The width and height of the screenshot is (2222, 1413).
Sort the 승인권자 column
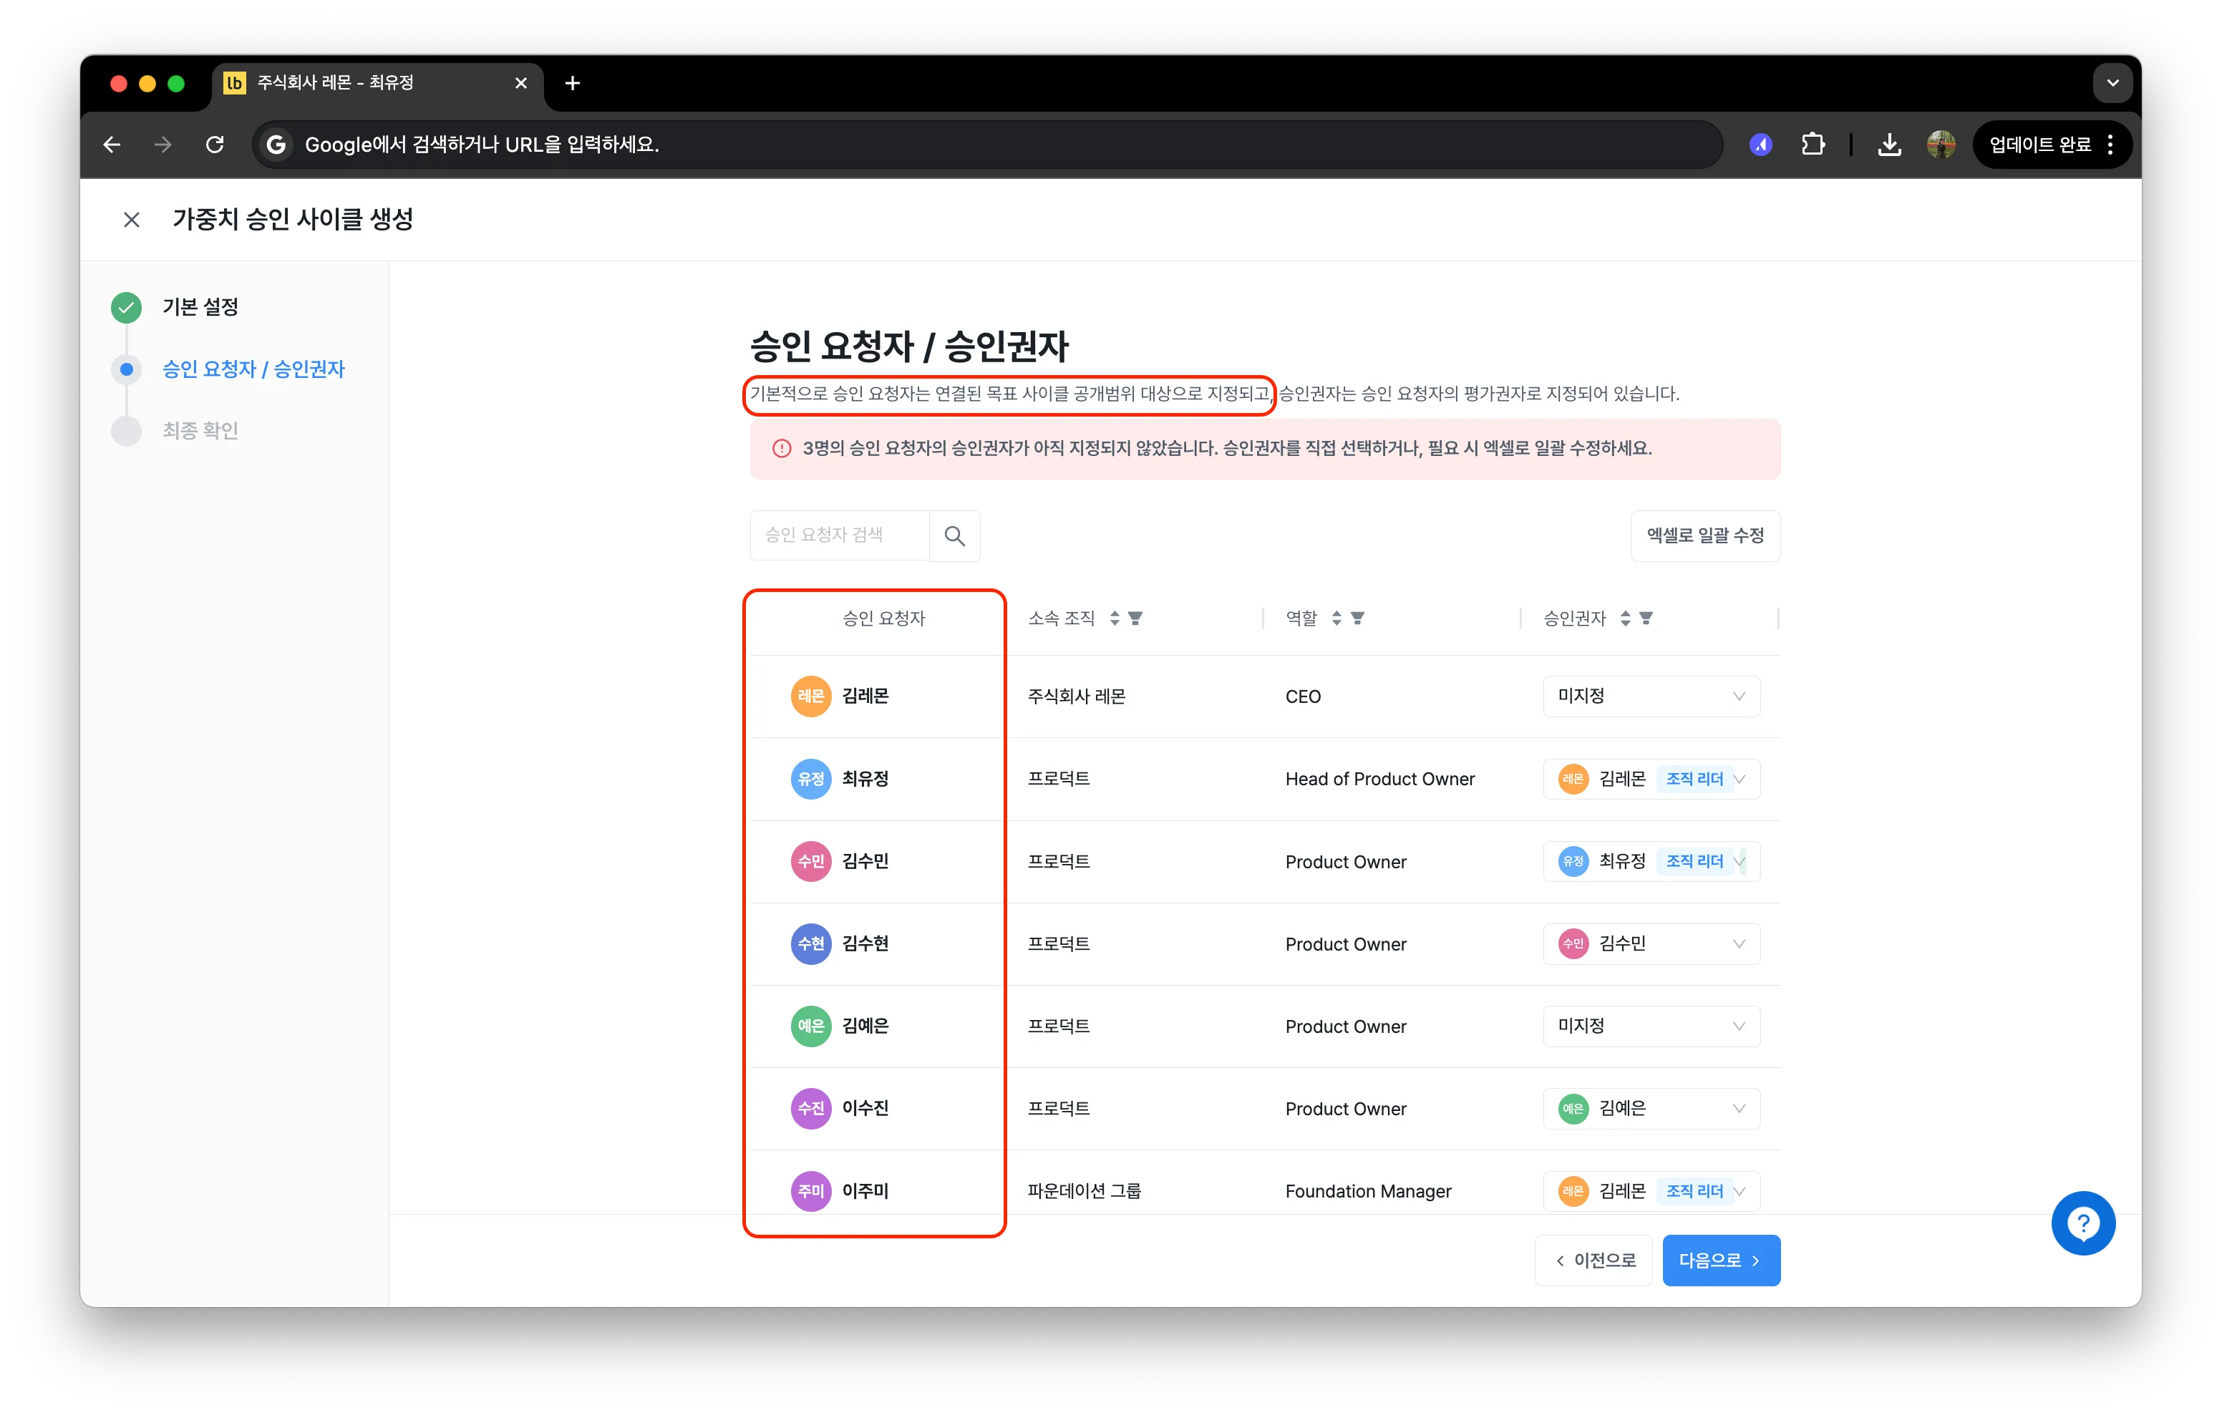click(x=1625, y=618)
